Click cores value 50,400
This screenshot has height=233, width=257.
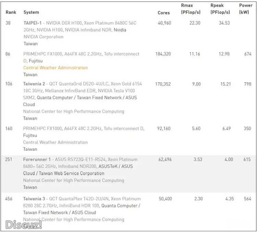click(x=166, y=199)
